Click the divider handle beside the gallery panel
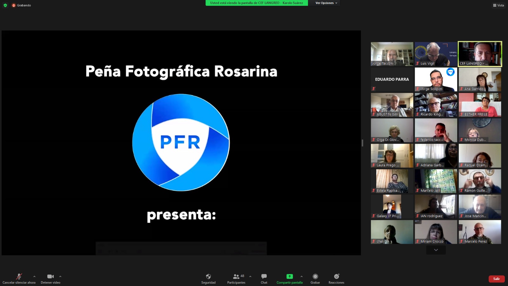This screenshot has width=508, height=286. pyautogui.click(x=362, y=143)
